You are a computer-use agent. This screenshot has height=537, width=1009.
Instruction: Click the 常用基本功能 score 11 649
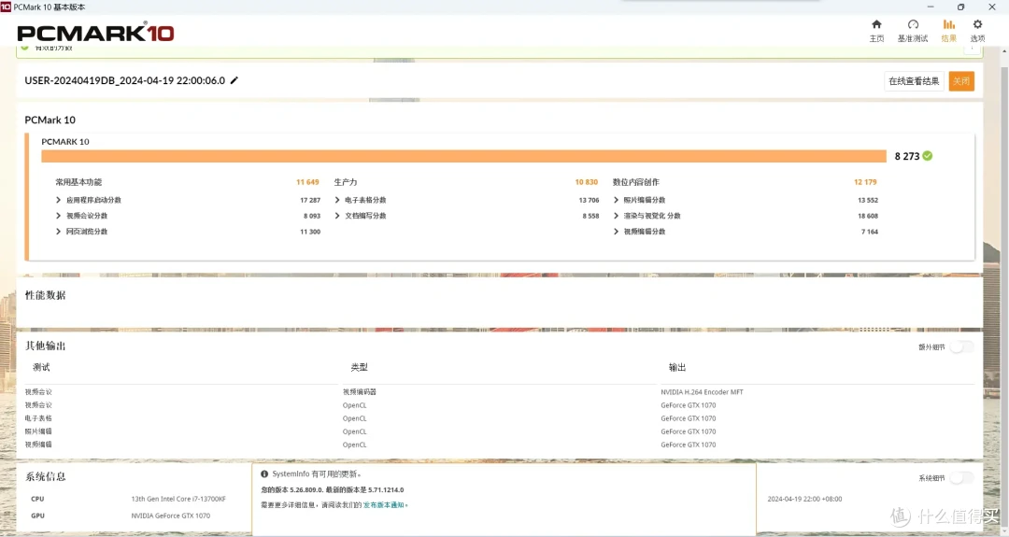[307, 182]
